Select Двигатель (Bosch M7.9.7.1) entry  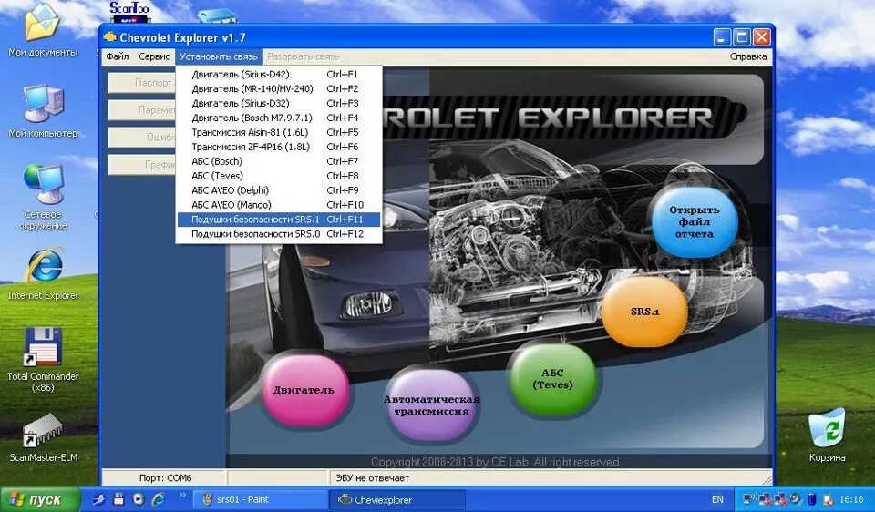[279, 118]
